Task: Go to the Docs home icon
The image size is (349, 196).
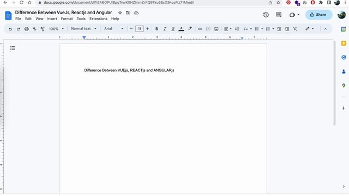Action: [x=8, y=16]
